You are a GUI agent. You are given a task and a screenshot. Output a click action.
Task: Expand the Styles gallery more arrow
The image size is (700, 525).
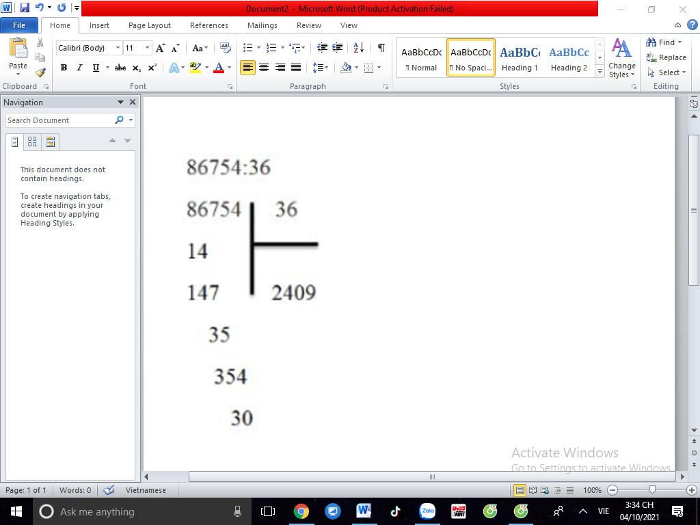[x=600, y=71]
